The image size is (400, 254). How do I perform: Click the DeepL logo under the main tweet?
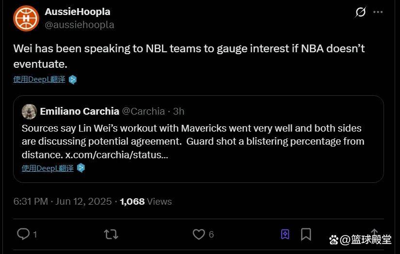(73, 79)
